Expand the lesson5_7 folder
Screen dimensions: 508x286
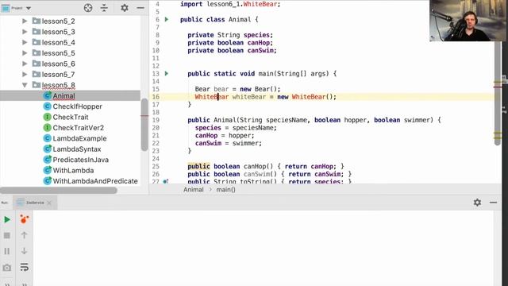(25, 74)
